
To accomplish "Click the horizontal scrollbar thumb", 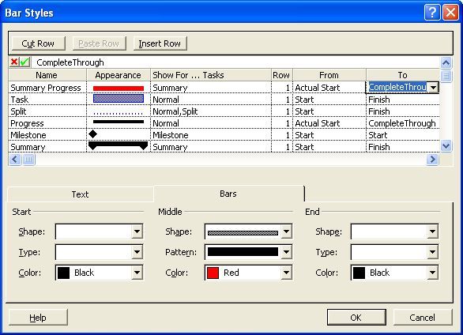I will point(28,160).
